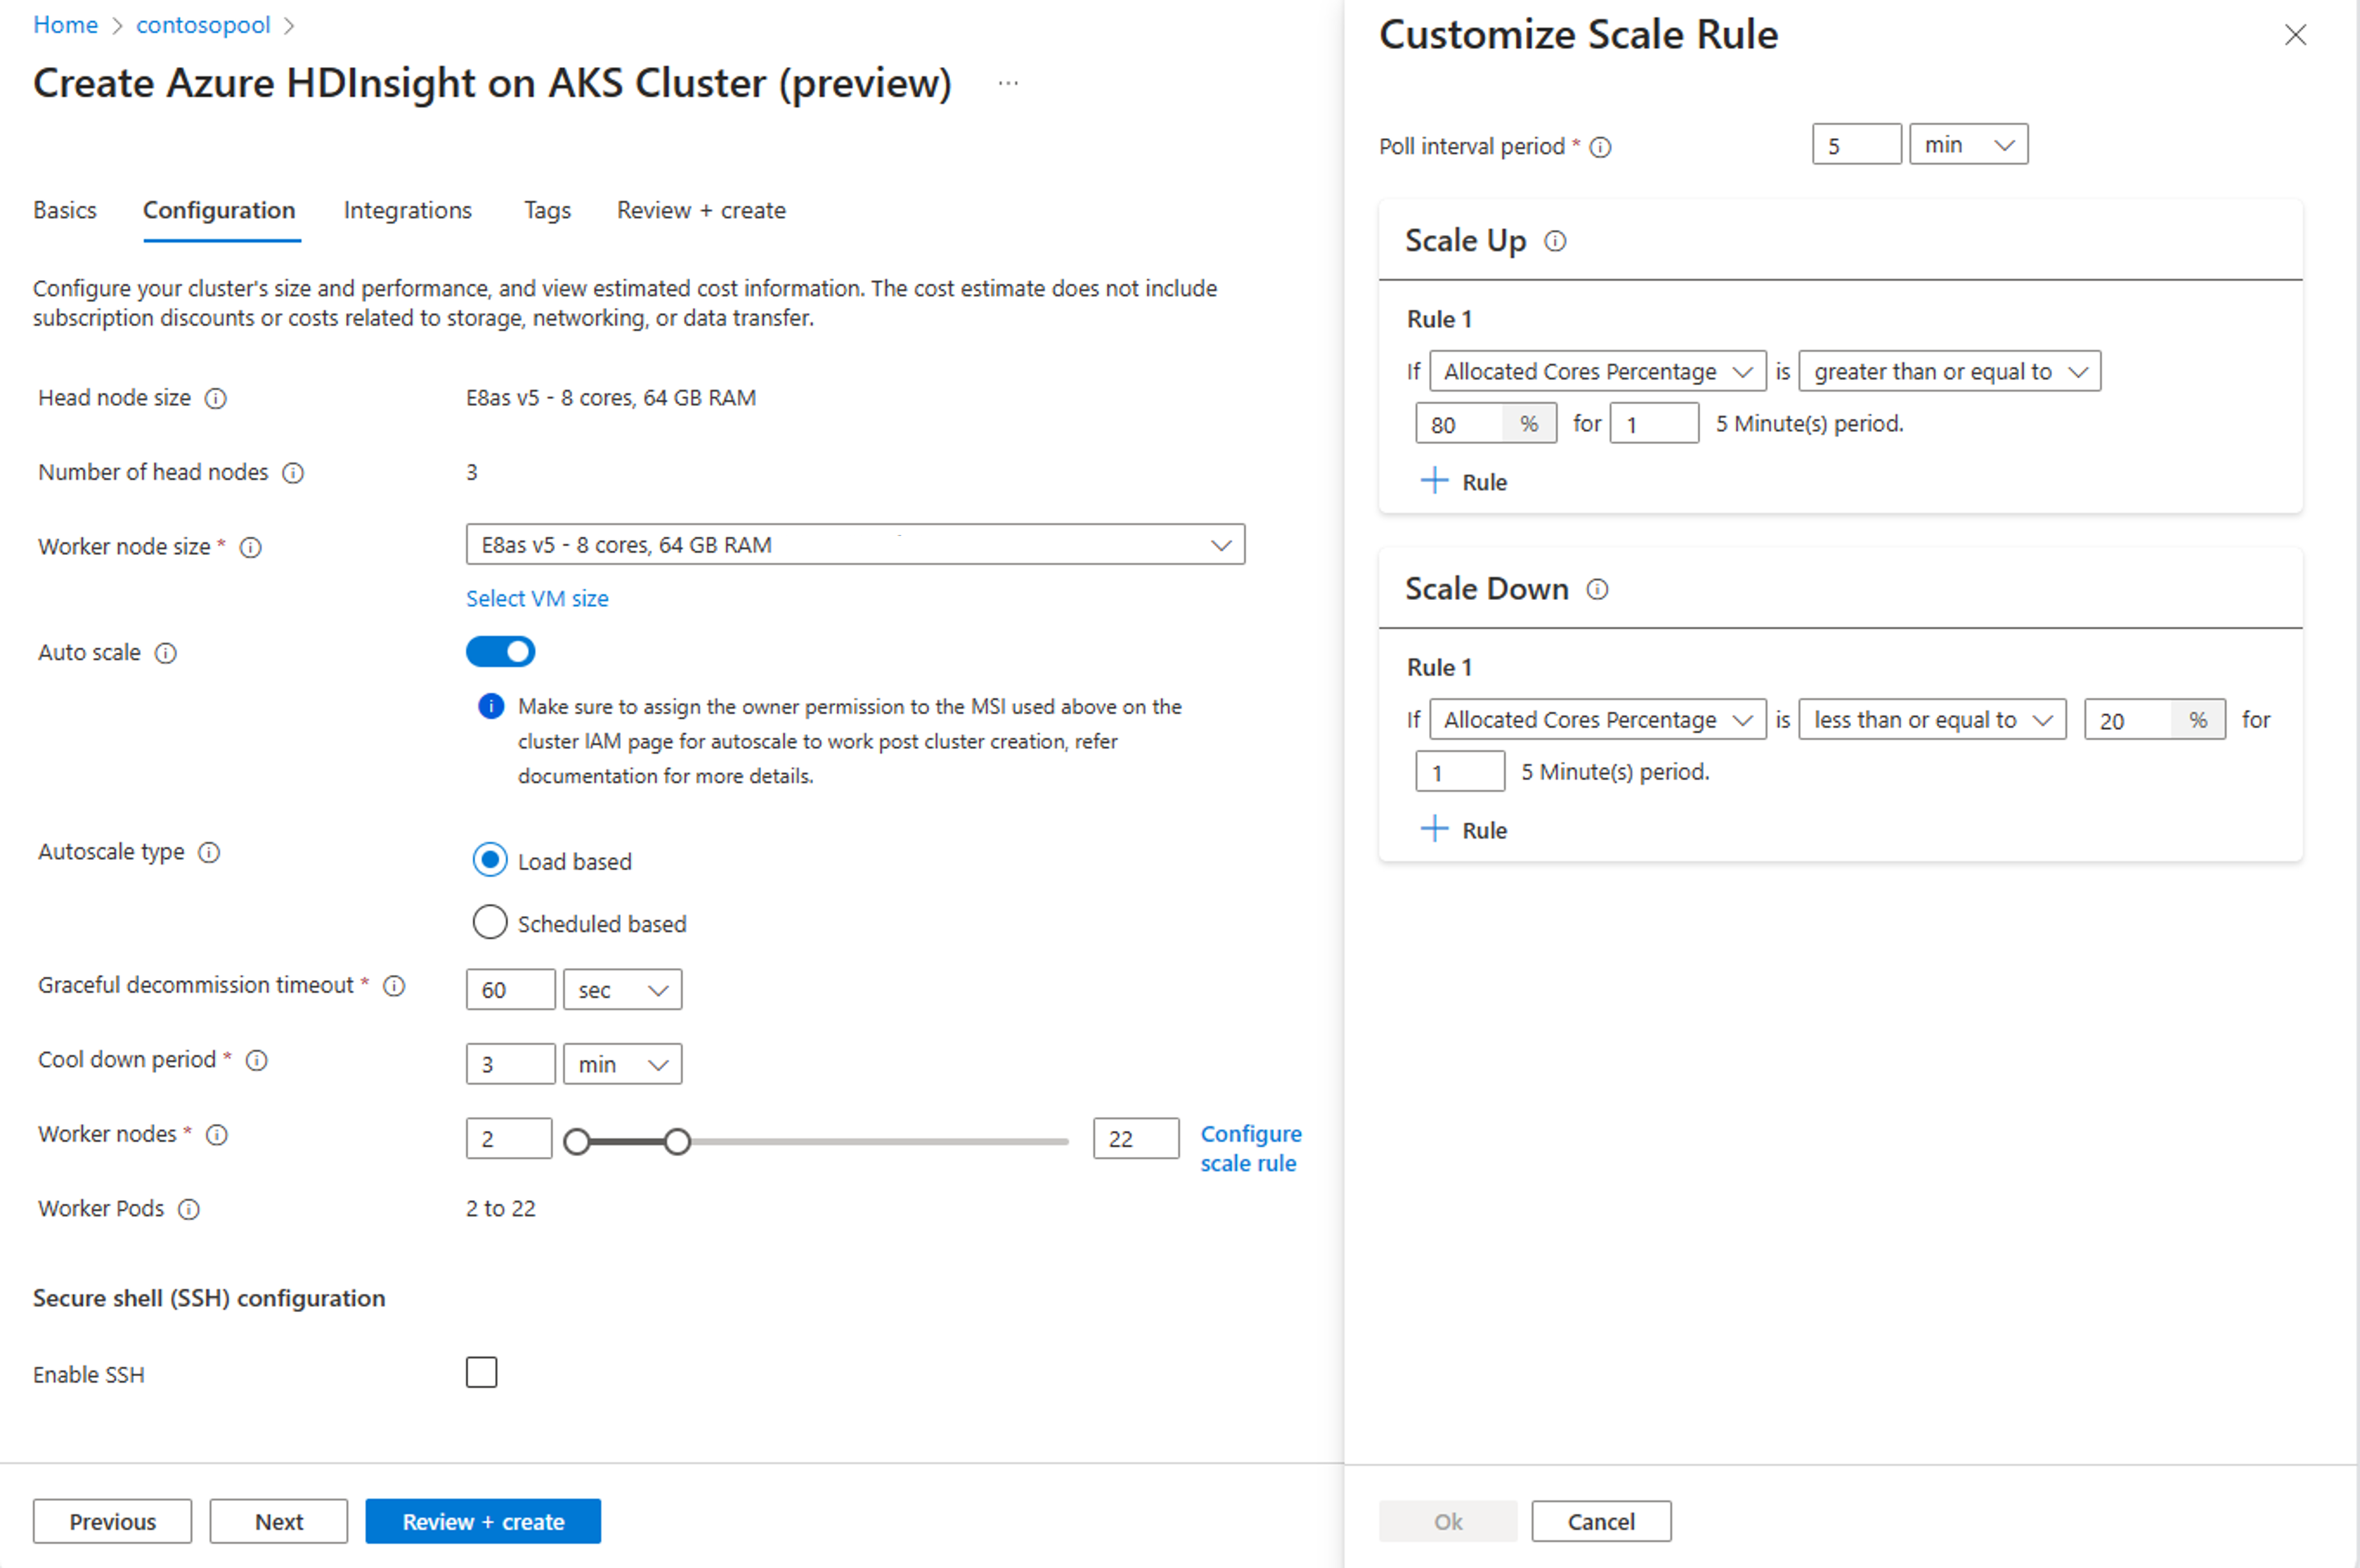Open Scale Down metric Allocated Cores Percentage dropdown
This screenshot has height=1568, width=2360.
pos(1598,719)
